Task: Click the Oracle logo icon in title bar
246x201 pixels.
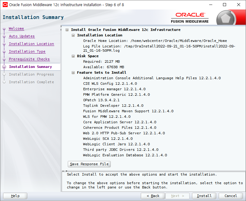Action: [5, 5]
